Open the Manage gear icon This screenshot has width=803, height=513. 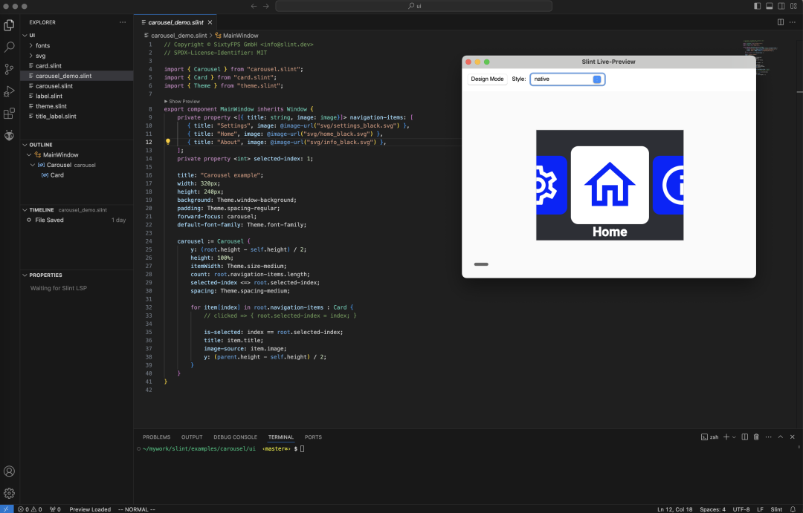click(9, 493)
